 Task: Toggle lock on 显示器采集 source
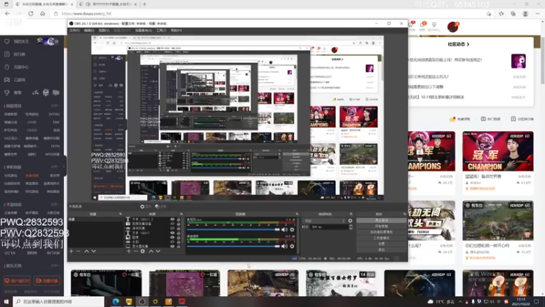point(178,246)
